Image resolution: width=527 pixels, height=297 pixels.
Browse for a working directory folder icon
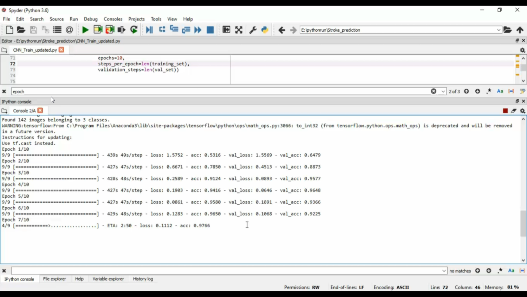pyautogui.click(x=507, y=30)
